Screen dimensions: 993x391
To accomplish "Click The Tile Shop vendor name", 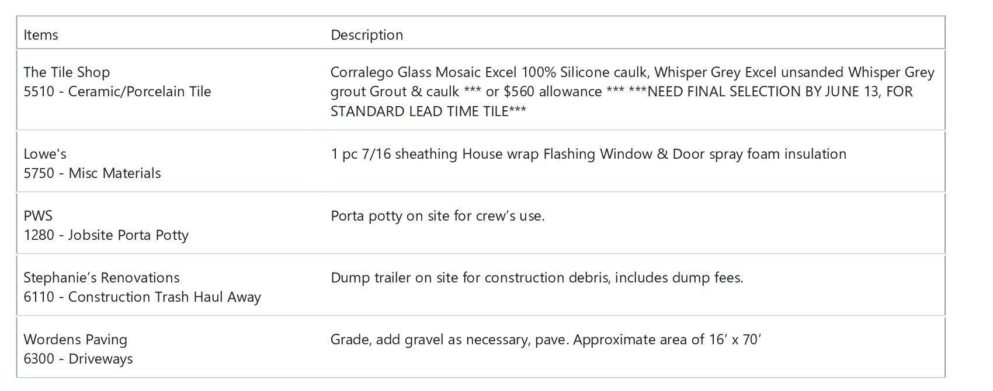I will pyautogui.click(x=67, y=72).
